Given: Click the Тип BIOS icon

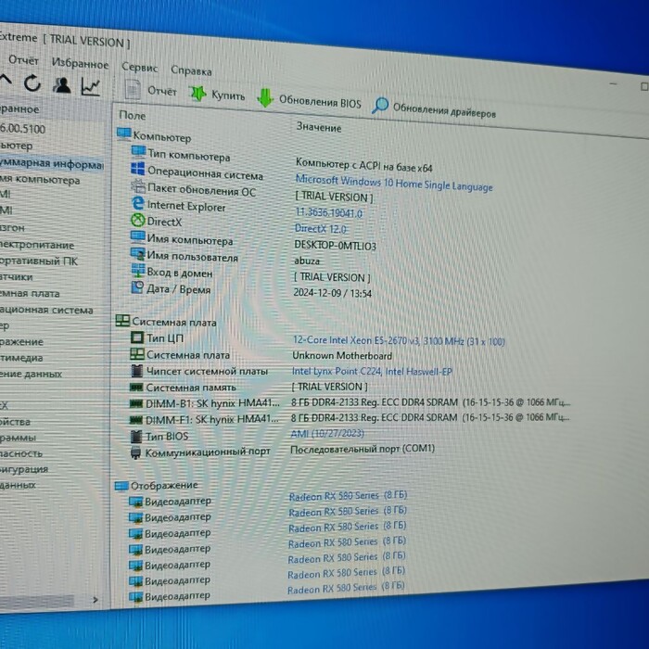Looking at the screenshot, I should click(x=135, y=436).
